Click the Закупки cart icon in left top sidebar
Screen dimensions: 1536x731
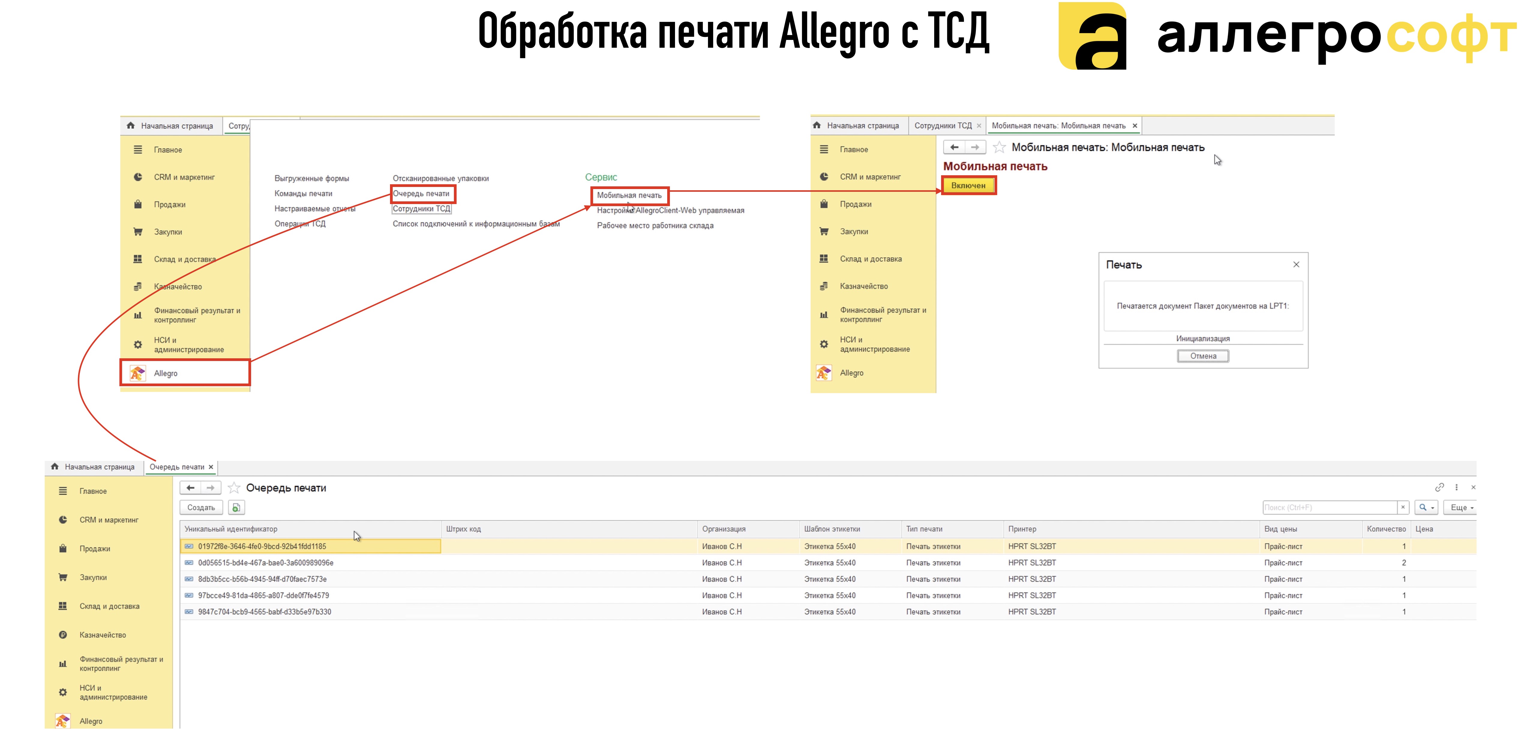(x=138, y=232)
